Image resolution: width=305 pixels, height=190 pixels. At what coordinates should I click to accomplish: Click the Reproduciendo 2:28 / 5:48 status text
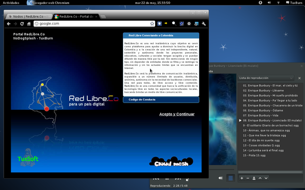169,186
